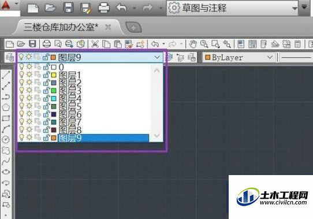The height and width of the screenshot is (219, 313).
Task: Toggle the light bulb for 图层3
Action: pos(21,91)
